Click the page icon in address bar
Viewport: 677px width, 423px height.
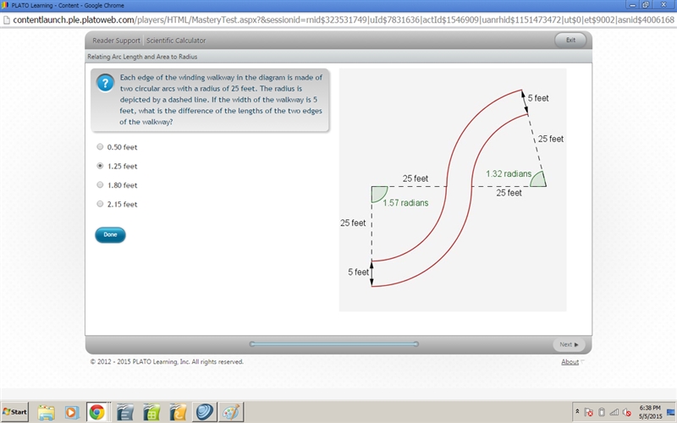7,19
